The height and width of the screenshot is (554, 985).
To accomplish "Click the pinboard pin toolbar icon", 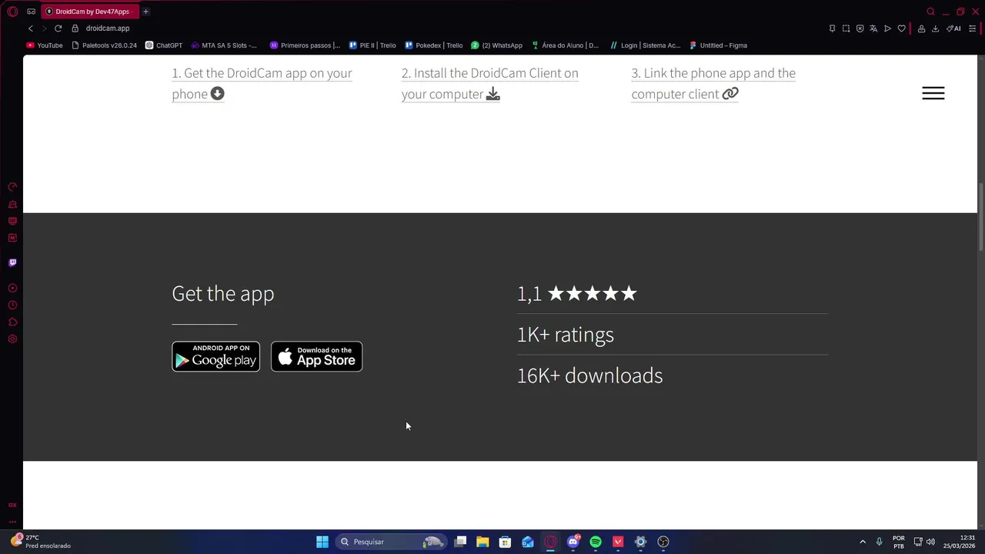I will (x=832, y=28).
